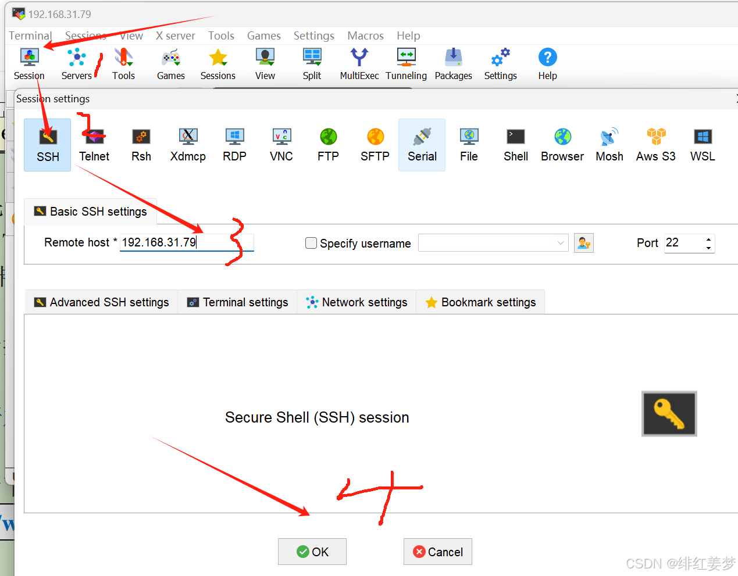Click the Cancel button

(x=438, y=552)
